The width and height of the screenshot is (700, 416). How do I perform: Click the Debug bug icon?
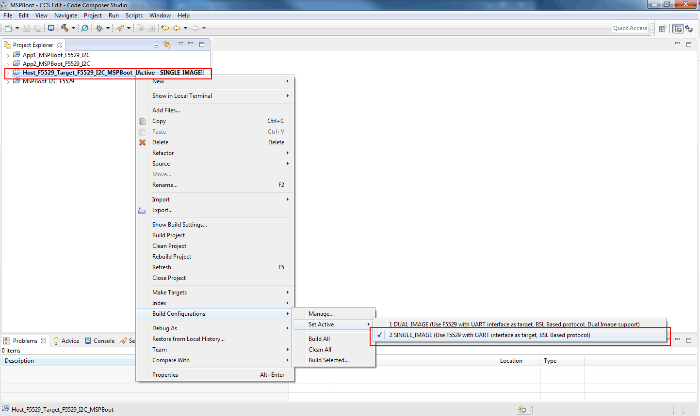pos(99,28)
